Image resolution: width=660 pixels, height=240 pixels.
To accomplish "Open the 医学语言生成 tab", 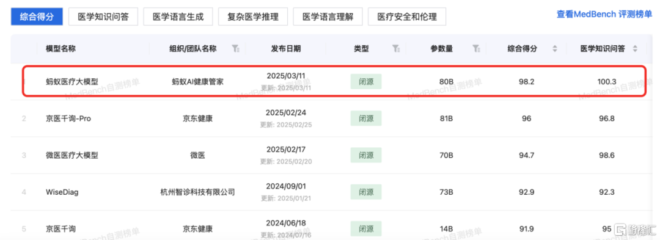I will click(x=178, y=17).
